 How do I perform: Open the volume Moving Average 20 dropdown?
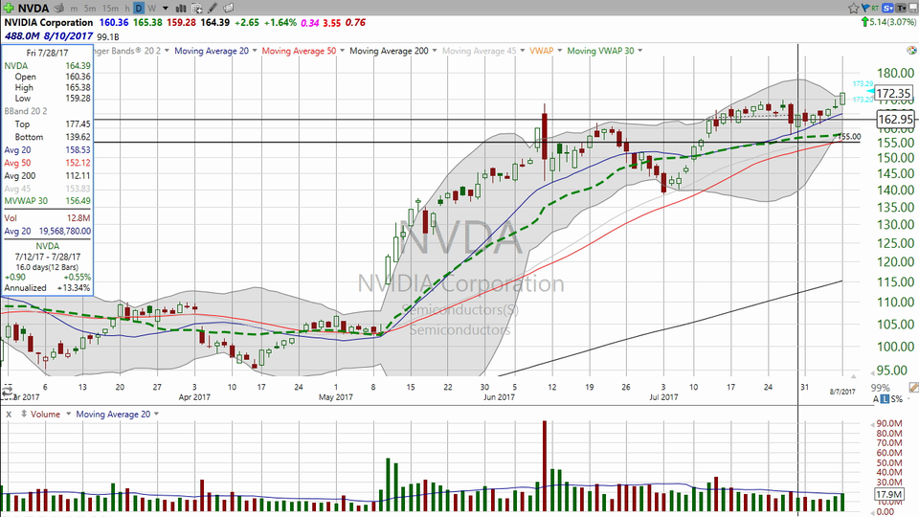coord(156,415)
